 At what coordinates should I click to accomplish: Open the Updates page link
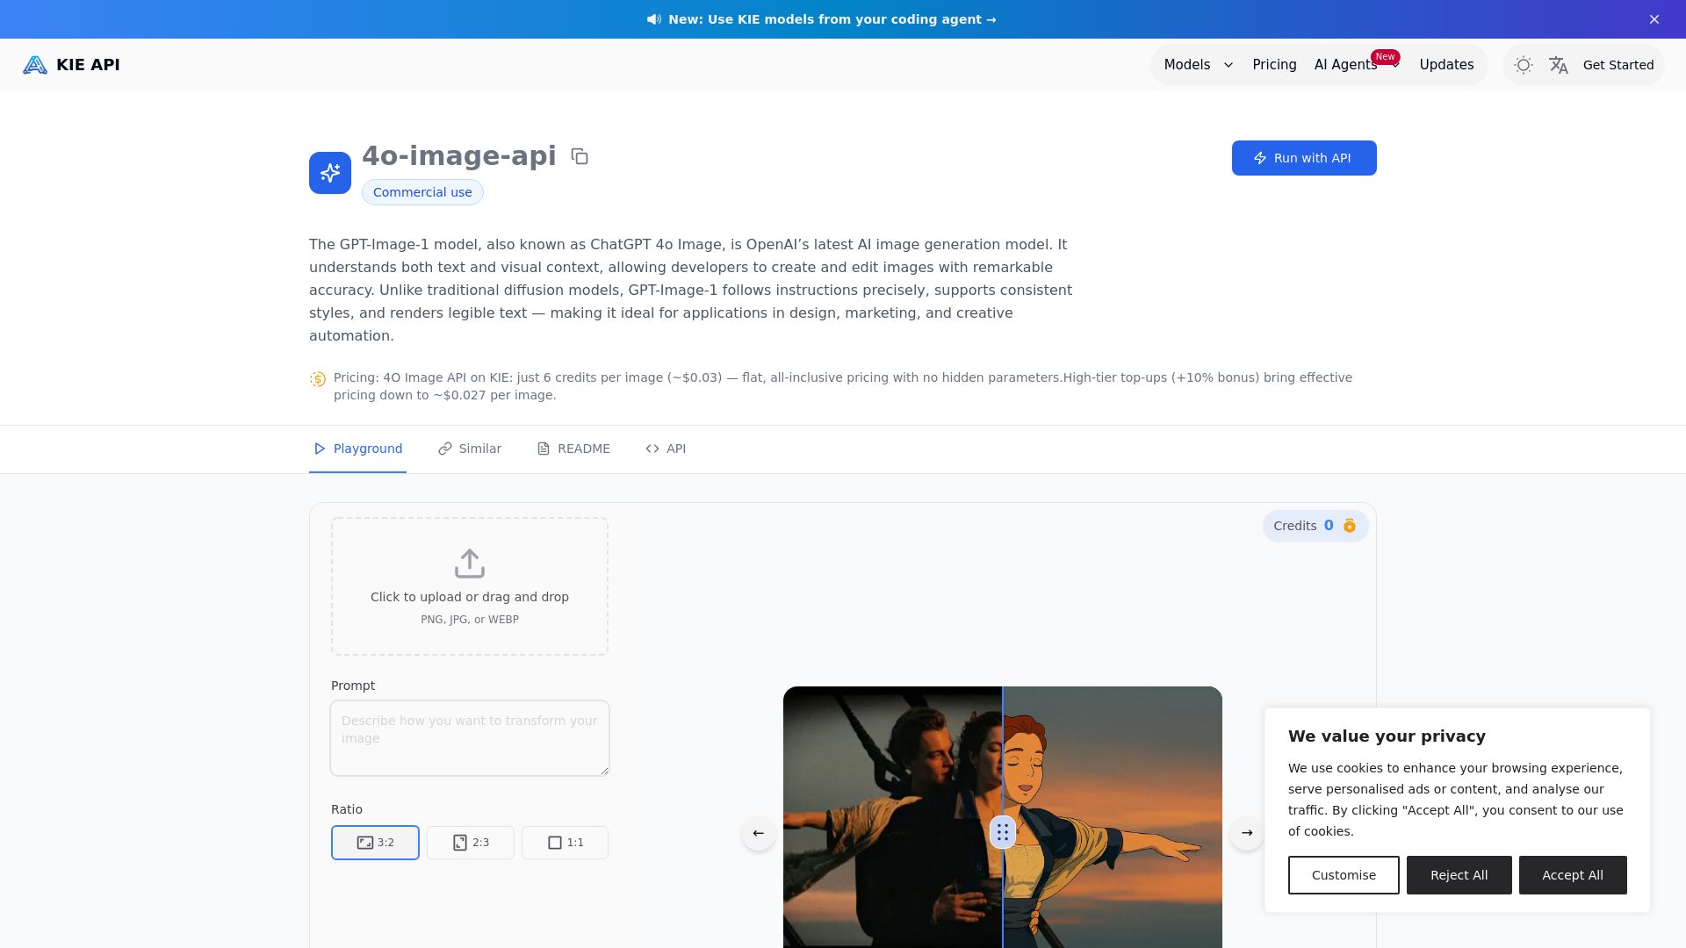[x=1446, y=65]
